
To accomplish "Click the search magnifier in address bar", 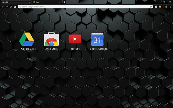I will coord(20,7).
